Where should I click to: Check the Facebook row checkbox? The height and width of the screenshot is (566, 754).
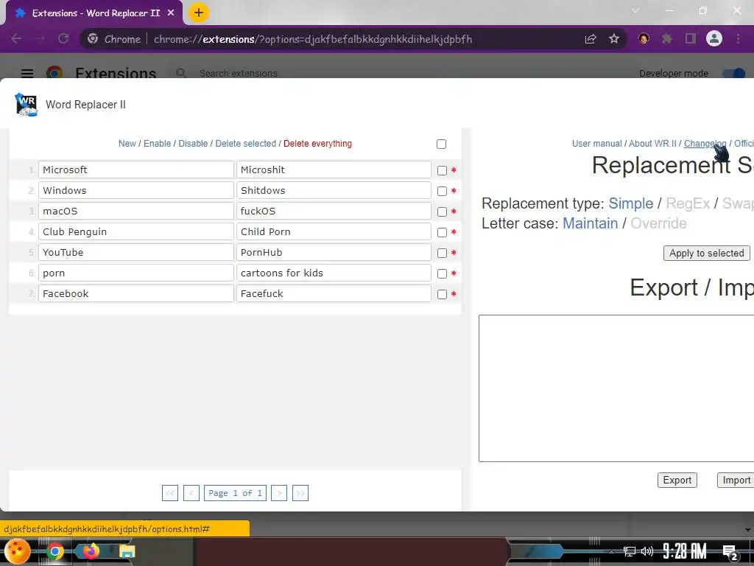coord(442,295)
